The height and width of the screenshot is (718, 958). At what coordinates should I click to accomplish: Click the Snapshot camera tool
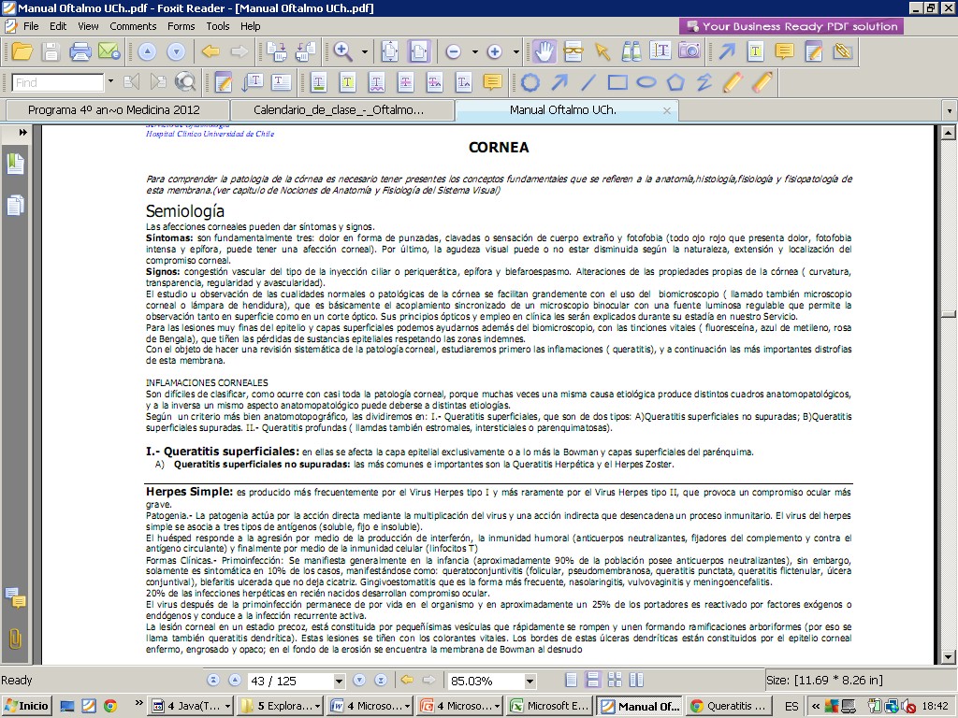tap(689, 51)
